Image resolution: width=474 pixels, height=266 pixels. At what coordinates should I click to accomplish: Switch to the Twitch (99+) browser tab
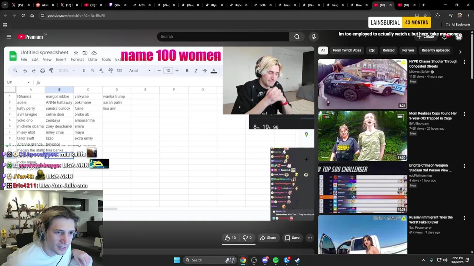(x=117, y=5)
